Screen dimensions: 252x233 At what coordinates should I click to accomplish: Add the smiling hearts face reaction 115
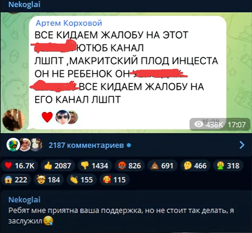114,179
